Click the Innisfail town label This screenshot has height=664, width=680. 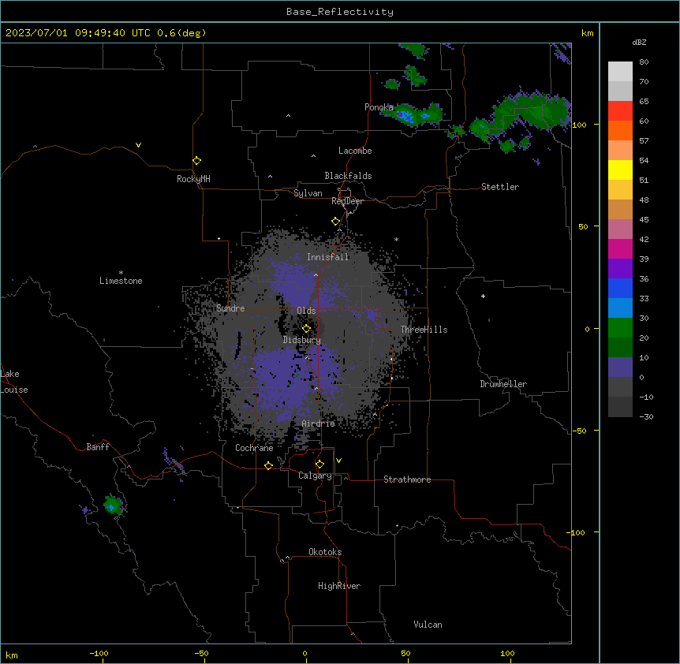(327, 257)
